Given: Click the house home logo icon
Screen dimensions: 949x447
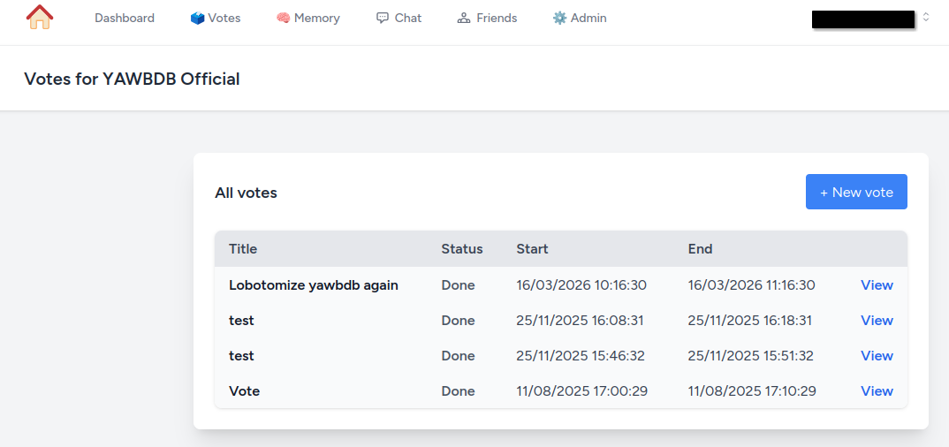Looking at the screenshot, I should coord(40,17).
